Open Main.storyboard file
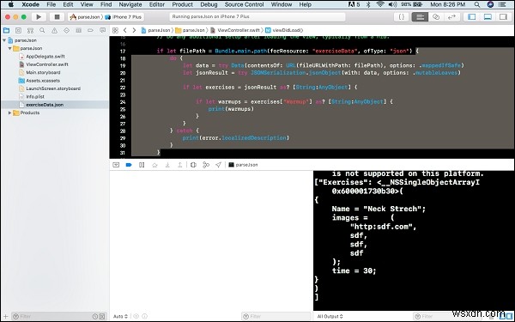This screenshot has height=322, width=515. (43, 73)
